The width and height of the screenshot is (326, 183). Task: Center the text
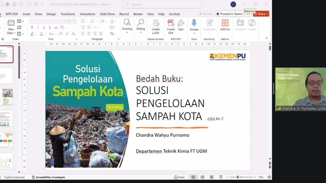click(89, 34)
